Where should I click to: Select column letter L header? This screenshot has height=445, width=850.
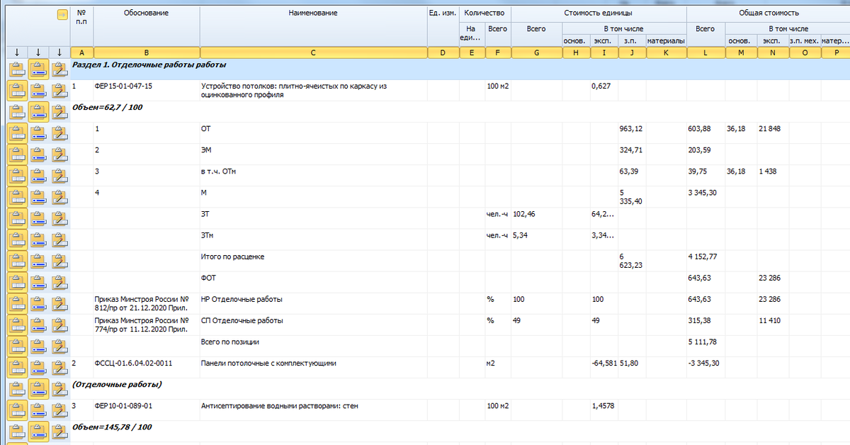tap(705, 53)
